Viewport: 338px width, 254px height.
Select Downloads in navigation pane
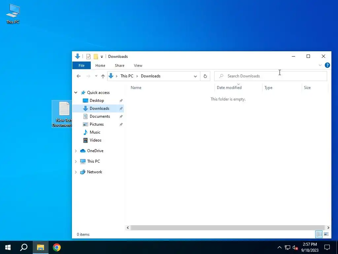(99, 108)
